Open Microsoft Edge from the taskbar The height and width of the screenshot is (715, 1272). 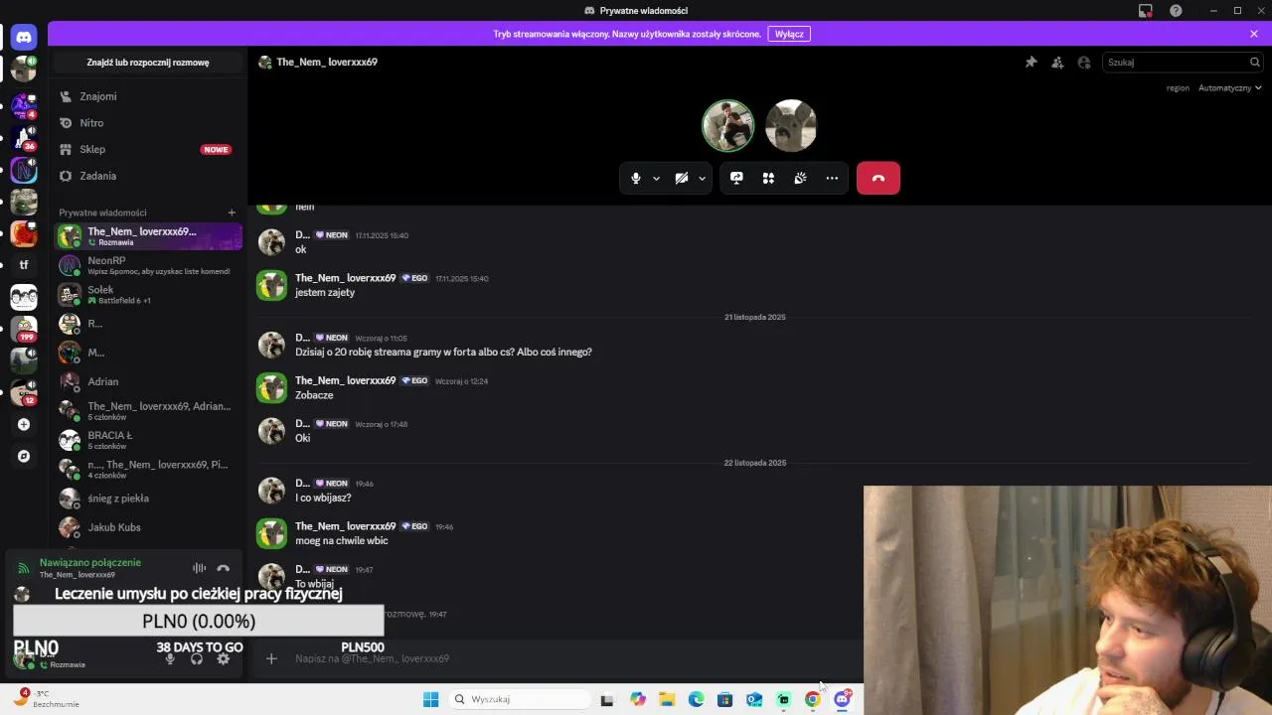(697, 699)
